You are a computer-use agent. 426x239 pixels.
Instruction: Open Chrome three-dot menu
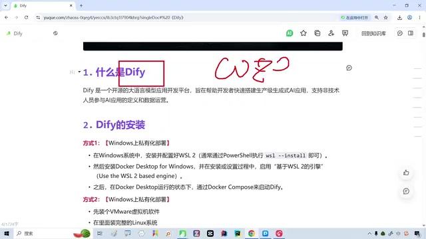[420, 18]
